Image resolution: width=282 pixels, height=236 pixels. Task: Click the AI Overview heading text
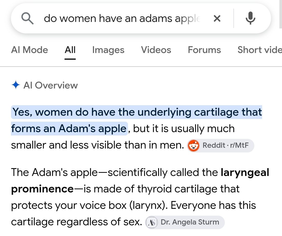pyautogui.click(x=51, y=85)
